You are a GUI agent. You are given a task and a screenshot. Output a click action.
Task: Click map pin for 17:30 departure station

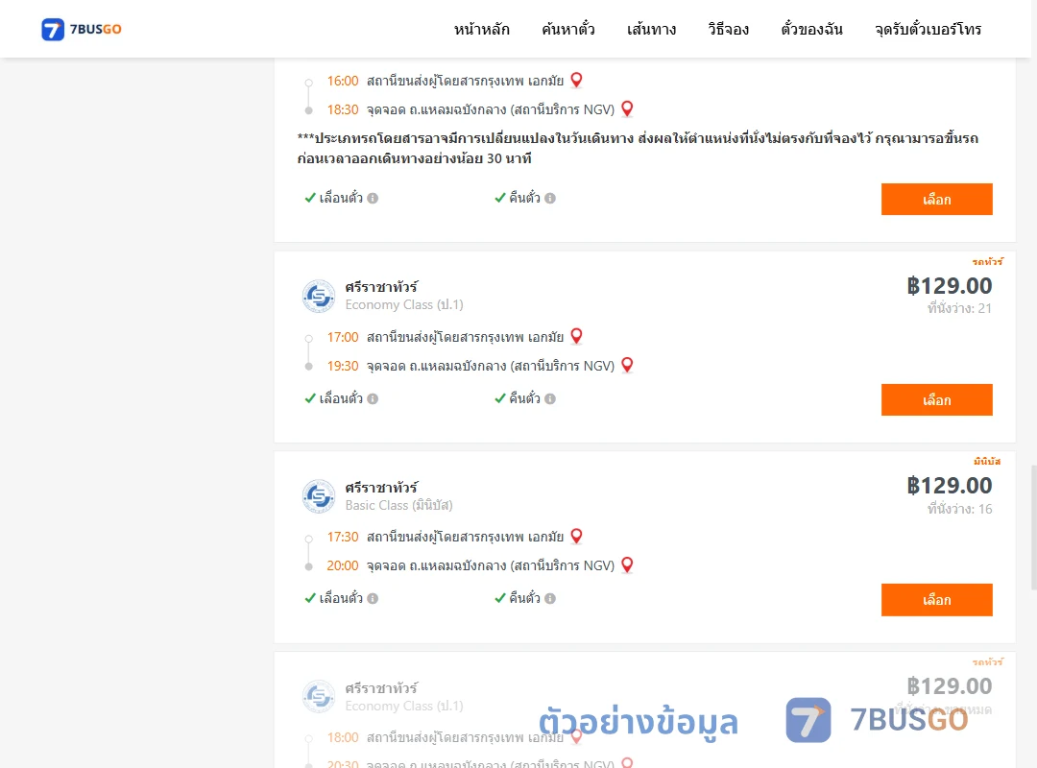[x=577, y=536]
